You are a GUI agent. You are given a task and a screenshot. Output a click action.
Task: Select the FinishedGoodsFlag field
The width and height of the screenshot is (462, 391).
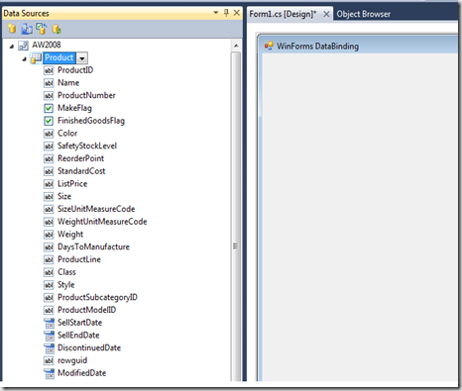click(91, 121)
